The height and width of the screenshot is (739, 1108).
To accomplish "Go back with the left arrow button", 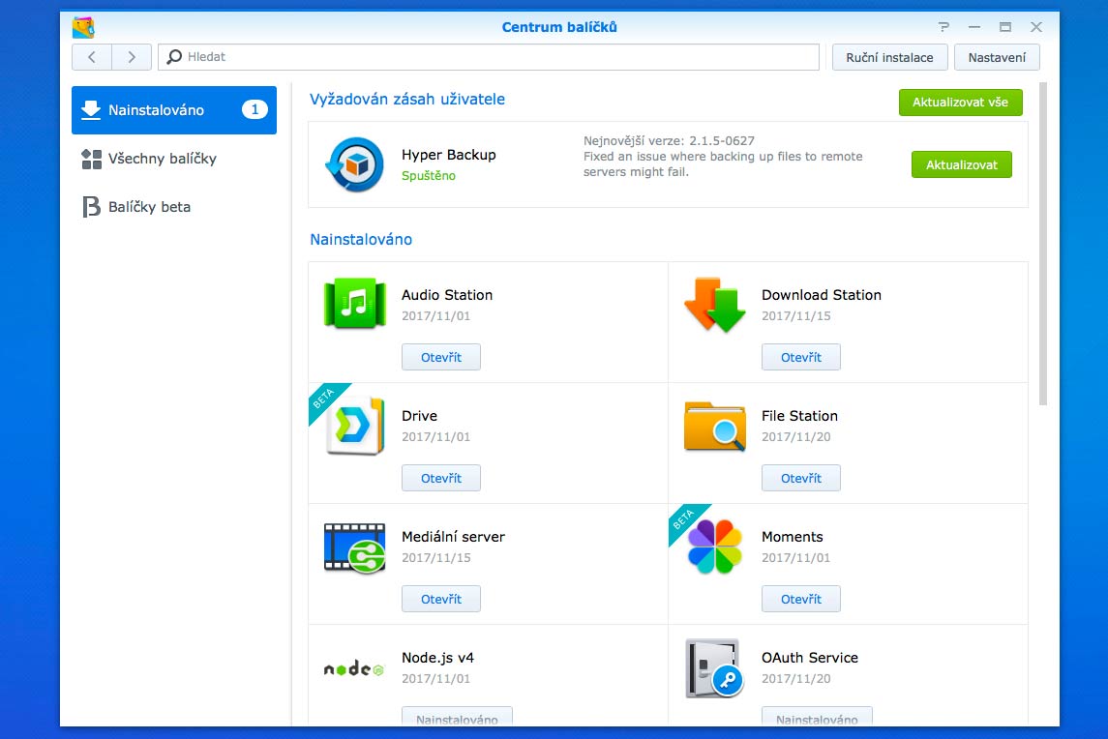I will tap(92, 57).
